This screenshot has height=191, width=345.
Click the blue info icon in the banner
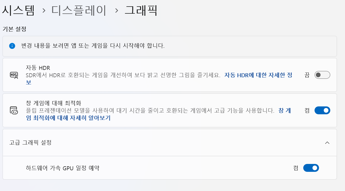coord(12,46)
